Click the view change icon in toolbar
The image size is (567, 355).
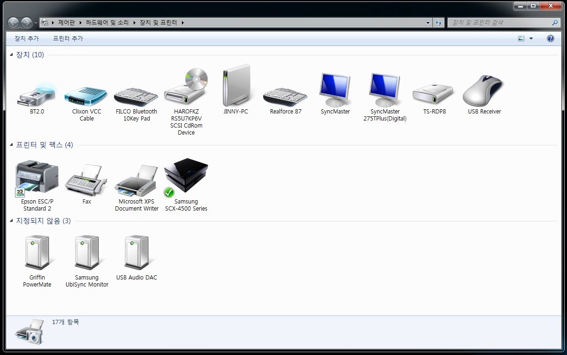point(521,38)
